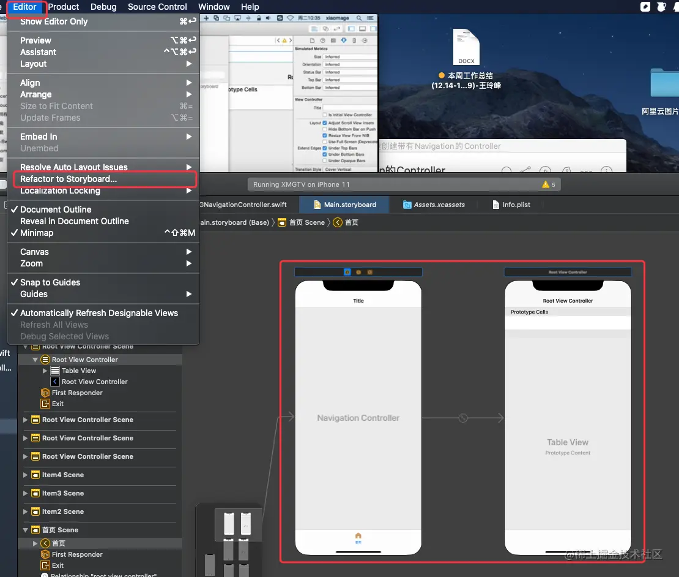Toggle the Minimap menu item

(x=103, y=233)
